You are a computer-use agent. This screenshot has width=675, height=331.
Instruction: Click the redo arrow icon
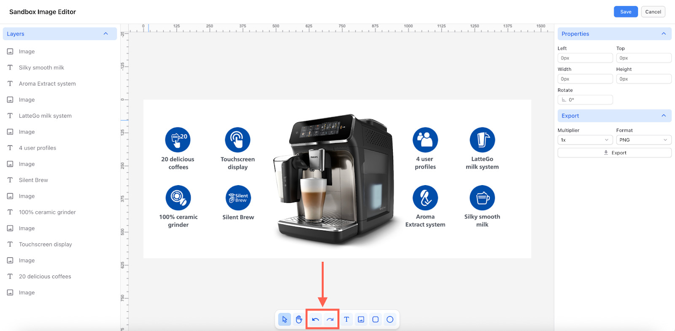point(330,320)
